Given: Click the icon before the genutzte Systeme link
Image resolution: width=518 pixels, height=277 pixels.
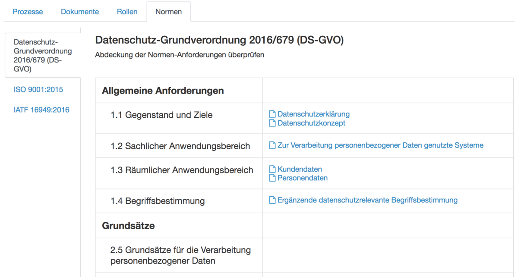Looking at the screenshot, I should (272, 145).
